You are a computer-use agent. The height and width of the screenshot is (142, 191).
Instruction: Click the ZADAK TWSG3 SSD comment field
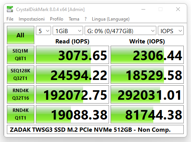(x=95, y=129)
